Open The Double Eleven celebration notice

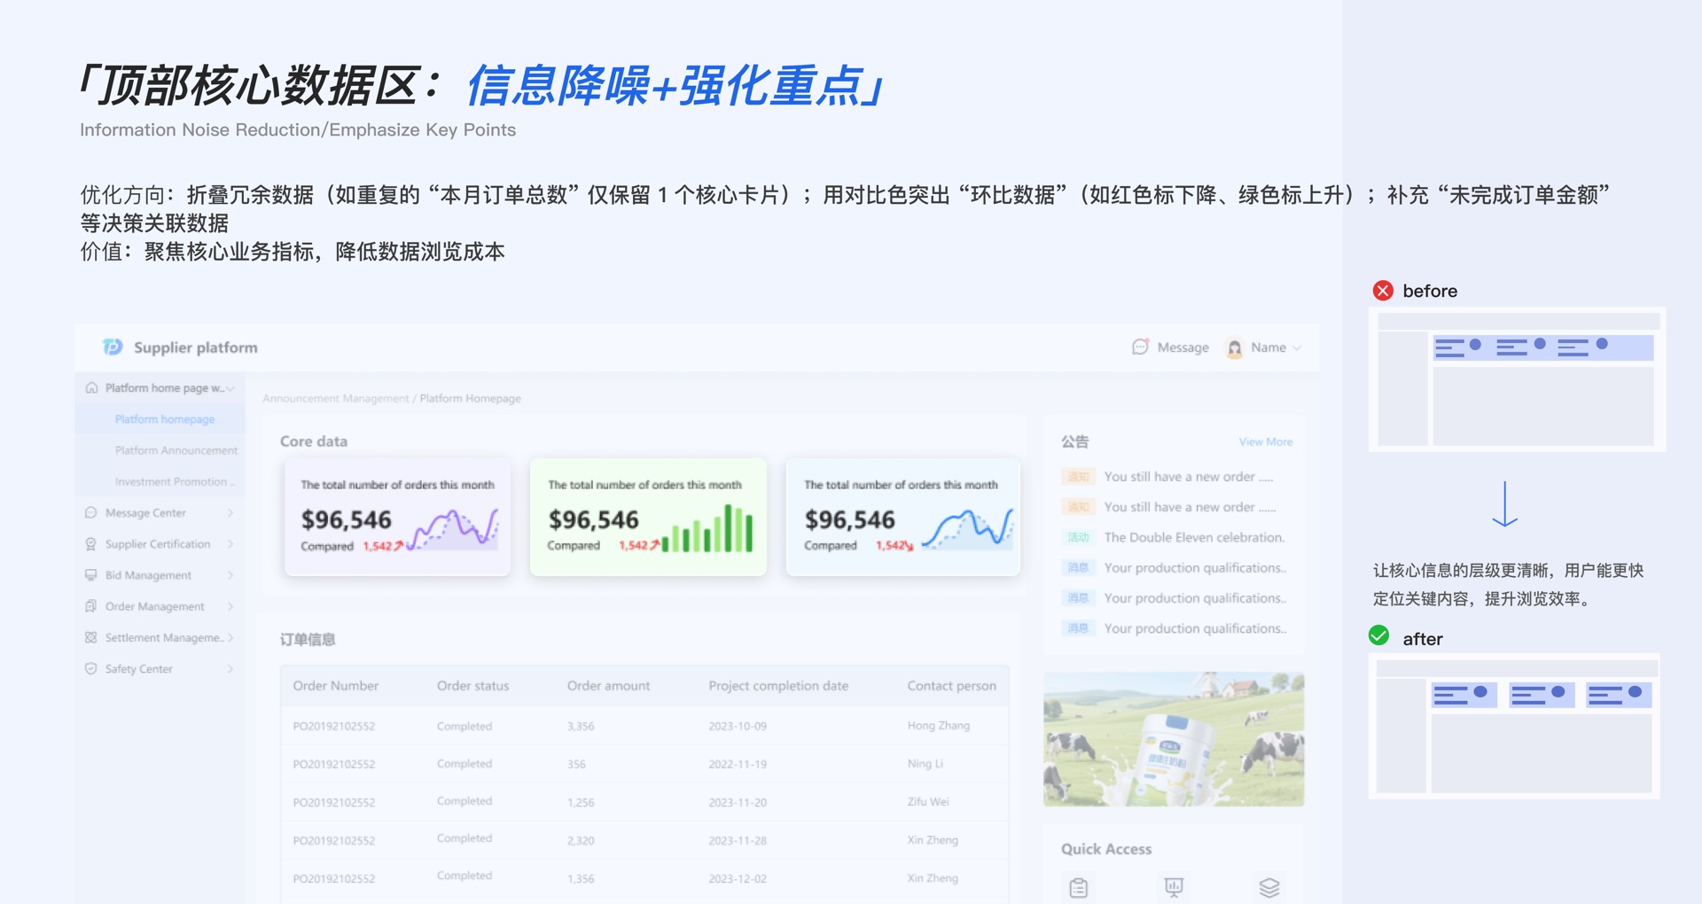click(x=1194, y=537)
